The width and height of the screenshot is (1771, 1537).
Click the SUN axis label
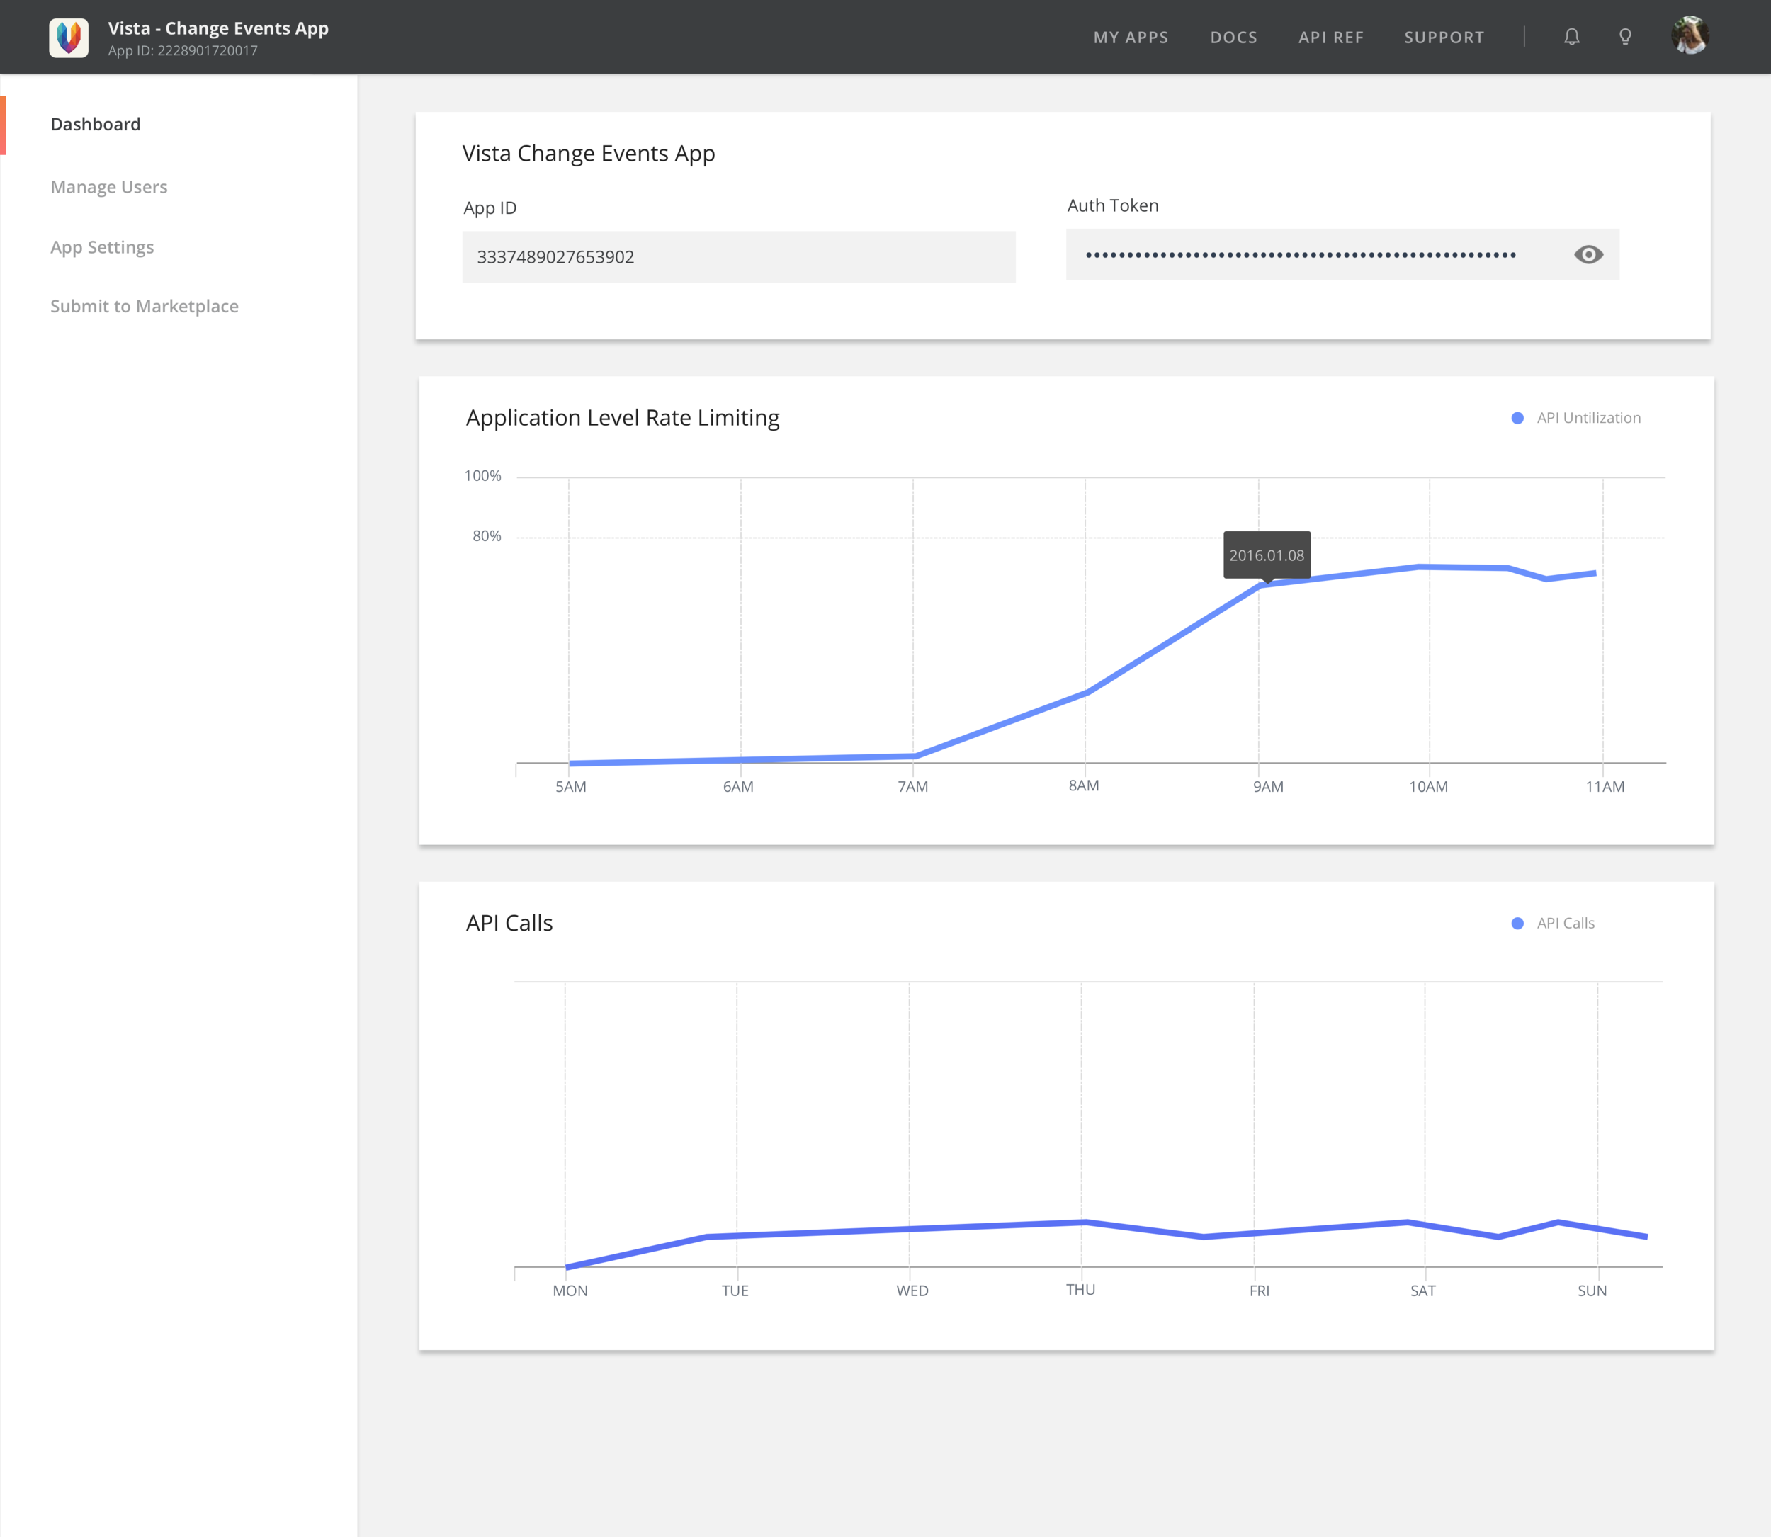click(x=1592, y=1291)
